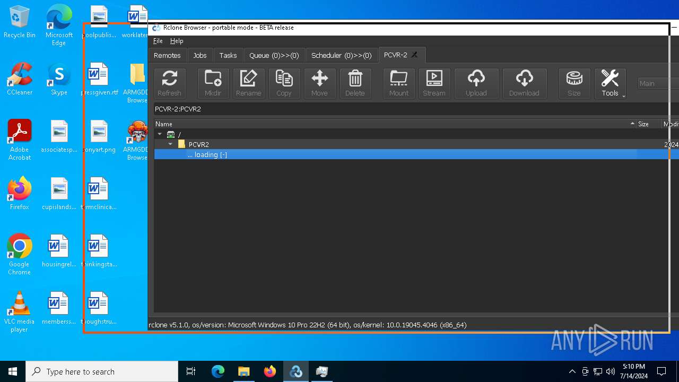Open the Tools dropdown button

coord(610,83)
